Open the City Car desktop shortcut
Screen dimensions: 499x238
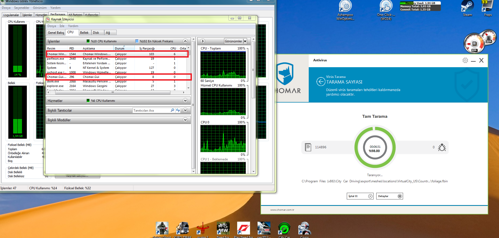point(284,230)
